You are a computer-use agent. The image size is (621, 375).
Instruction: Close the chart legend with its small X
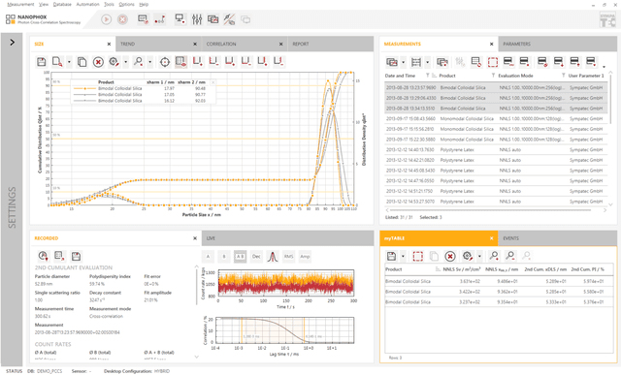pos(212,82)
